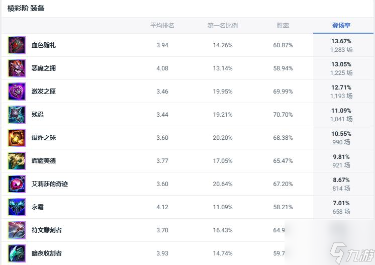Viewport: 375px width, 265px height.
Task: Click win rate 60.87%
Action: click(x=283, y=45)
